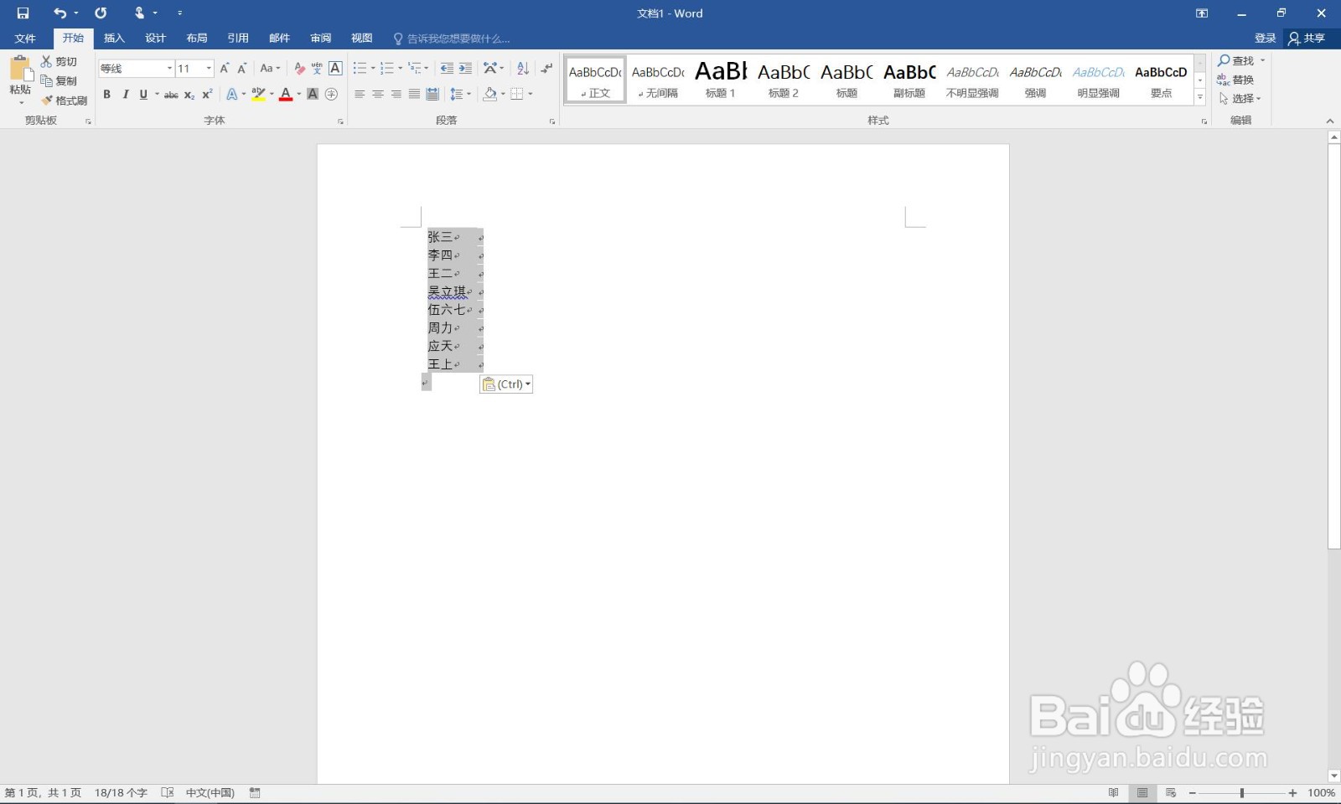1341x804 pixels.
Task: Switch to Web Layout view icon
Action: pyautogui.click(x=1171, y=792)
